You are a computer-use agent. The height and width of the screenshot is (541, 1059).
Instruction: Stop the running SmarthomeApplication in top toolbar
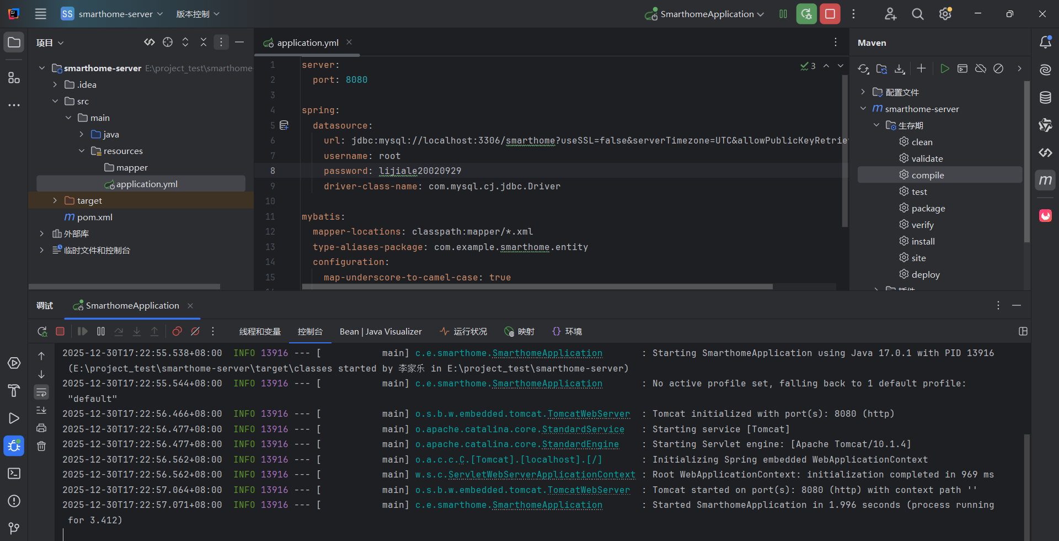(830, 14)
